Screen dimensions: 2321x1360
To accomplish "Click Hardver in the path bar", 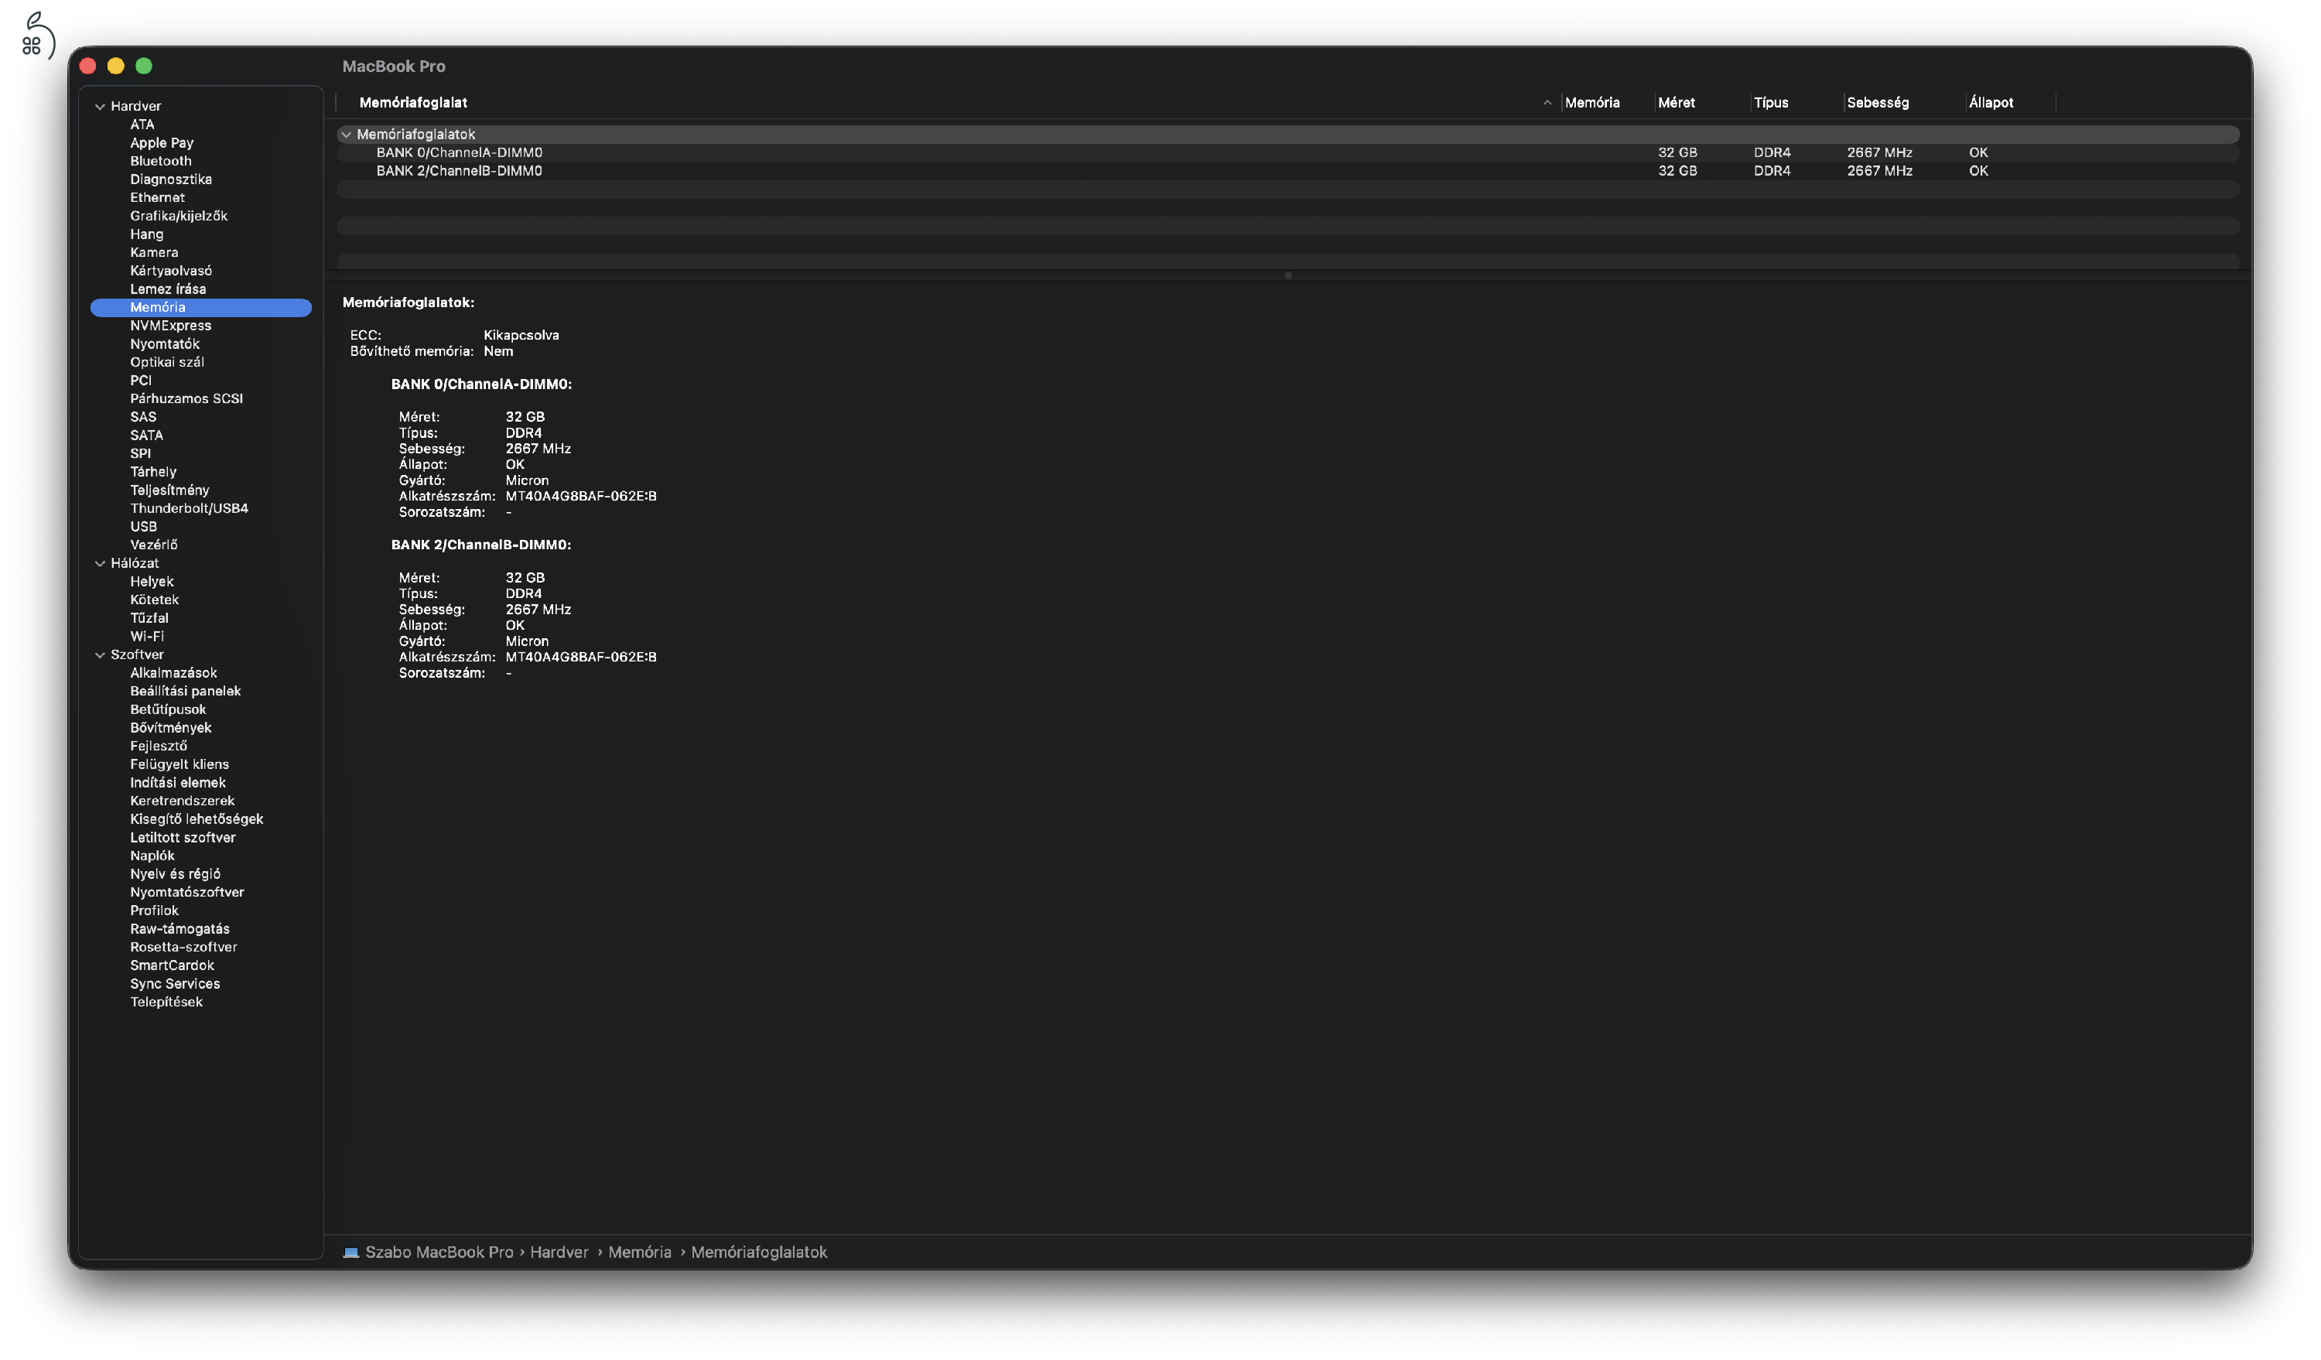I will [558, 1252].
